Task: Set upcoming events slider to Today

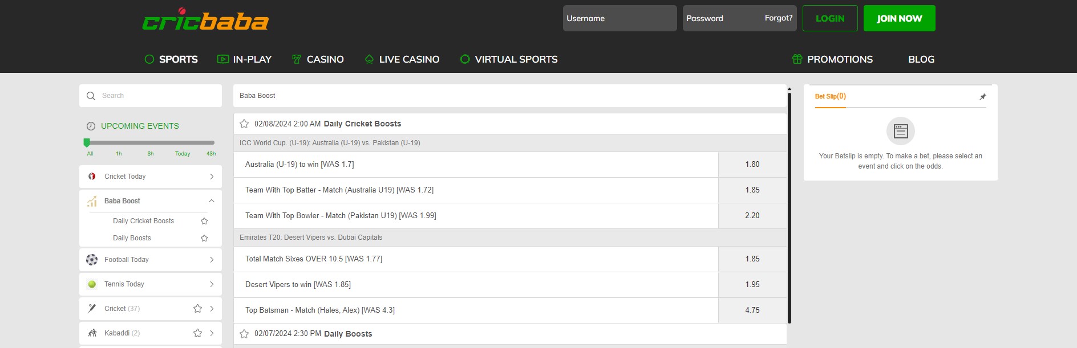Action: 183,154
